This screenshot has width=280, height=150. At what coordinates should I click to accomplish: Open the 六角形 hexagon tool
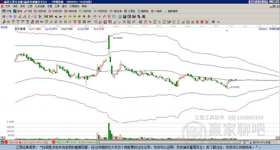click(157, 11)
